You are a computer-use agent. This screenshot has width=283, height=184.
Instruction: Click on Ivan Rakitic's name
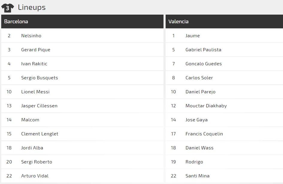pyautogui.click(x=34, y=64)
